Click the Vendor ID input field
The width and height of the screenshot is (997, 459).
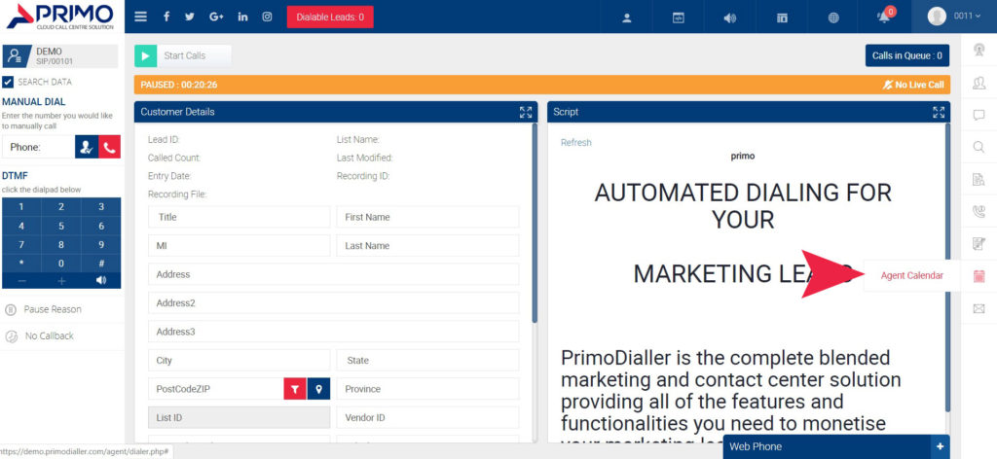428,418
